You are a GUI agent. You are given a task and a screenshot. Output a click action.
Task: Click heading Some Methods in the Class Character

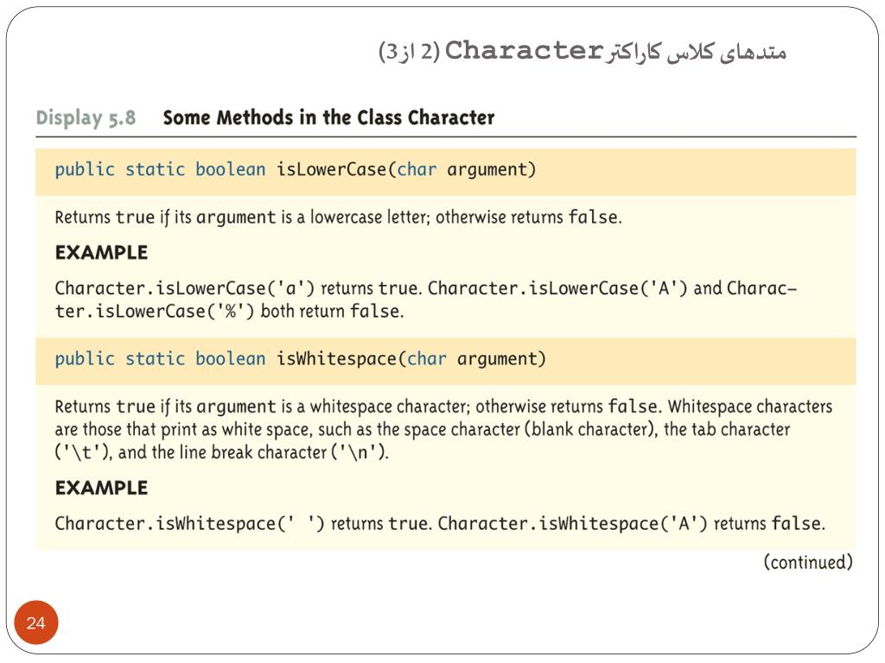click(328, 117)
